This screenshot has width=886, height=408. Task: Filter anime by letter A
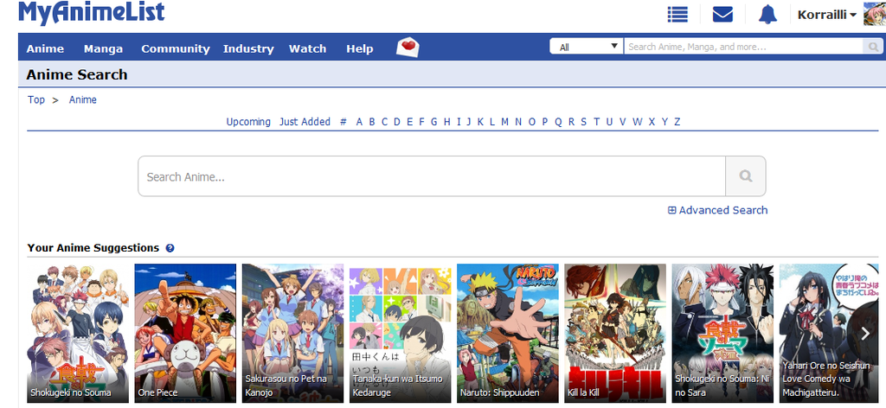pyautogui.click(x=359, y=121)
